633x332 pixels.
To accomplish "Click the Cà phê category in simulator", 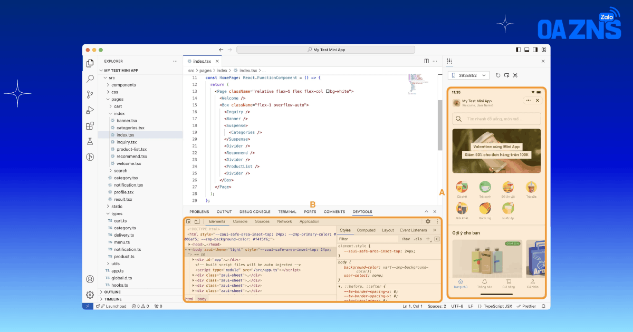I will (462, 189).
